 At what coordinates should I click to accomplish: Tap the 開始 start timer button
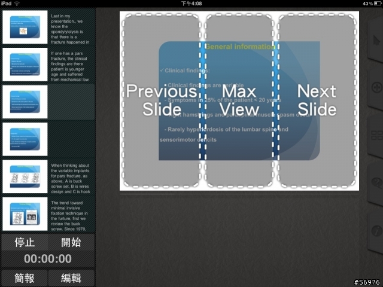[71, 242]
